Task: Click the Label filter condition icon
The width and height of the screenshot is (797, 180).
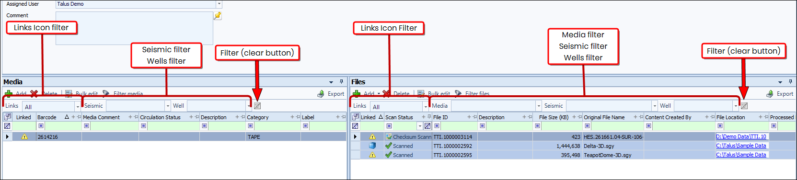Action: pyautogui.click(x=305, y=126)
